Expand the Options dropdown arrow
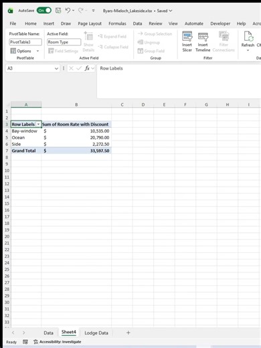Viewport: 261px width, 348px height. click(37, 51)
